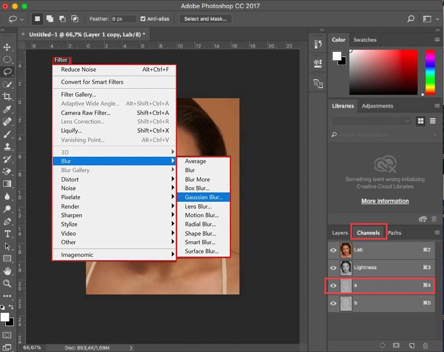Choose Gaussian Blur from Blur submenu
The width and height of the screenshot is (444, 352).
pos(203,197)
